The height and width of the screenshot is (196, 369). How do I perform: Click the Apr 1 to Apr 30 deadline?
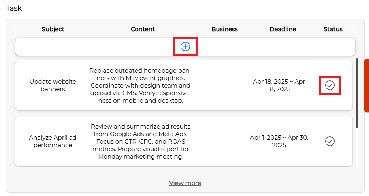tap(279, 141)
